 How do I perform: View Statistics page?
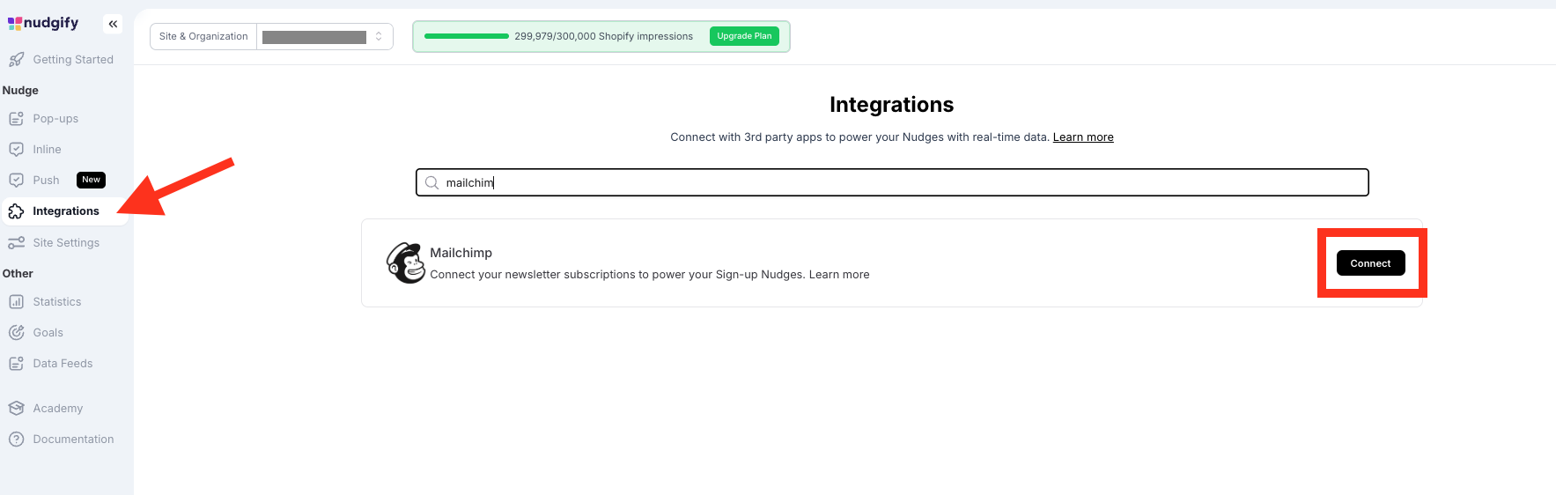pyautogui.click(x=57, y=302)
